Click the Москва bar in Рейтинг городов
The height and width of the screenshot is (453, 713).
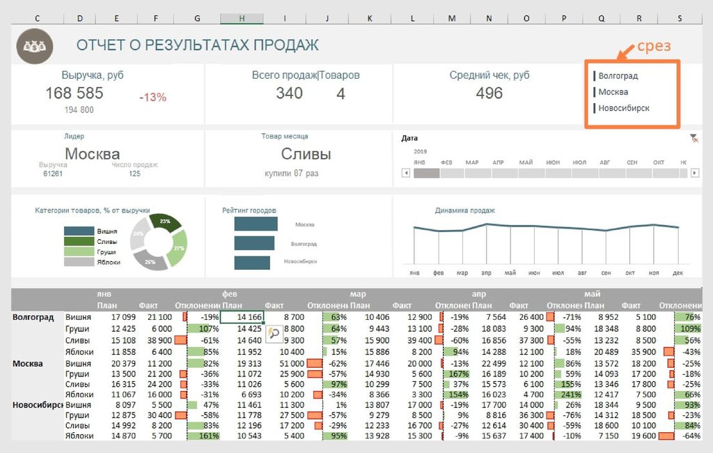coord(255,224)
